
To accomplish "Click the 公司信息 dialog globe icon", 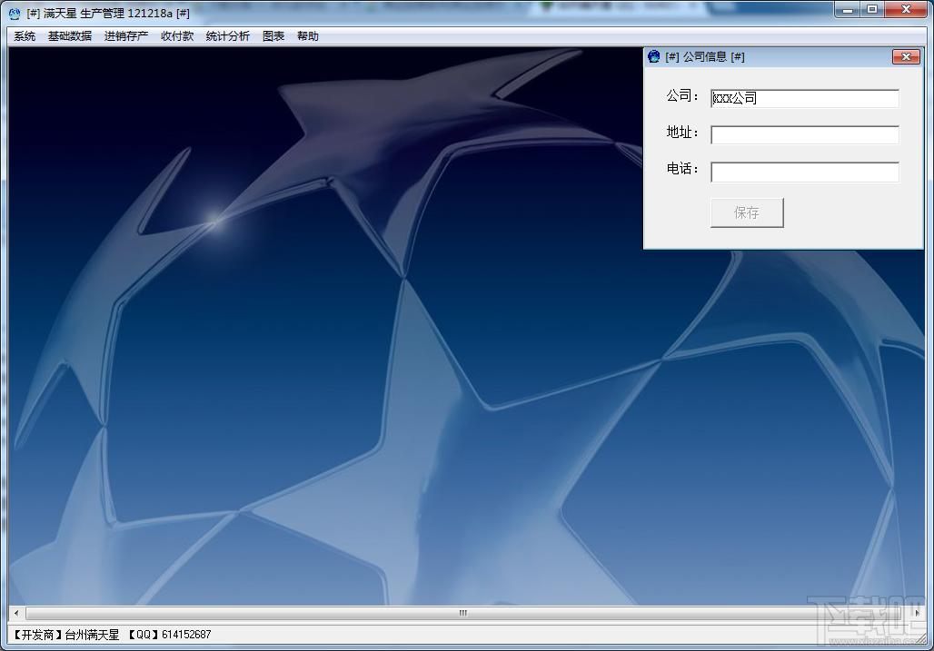I will pos(654,56).
